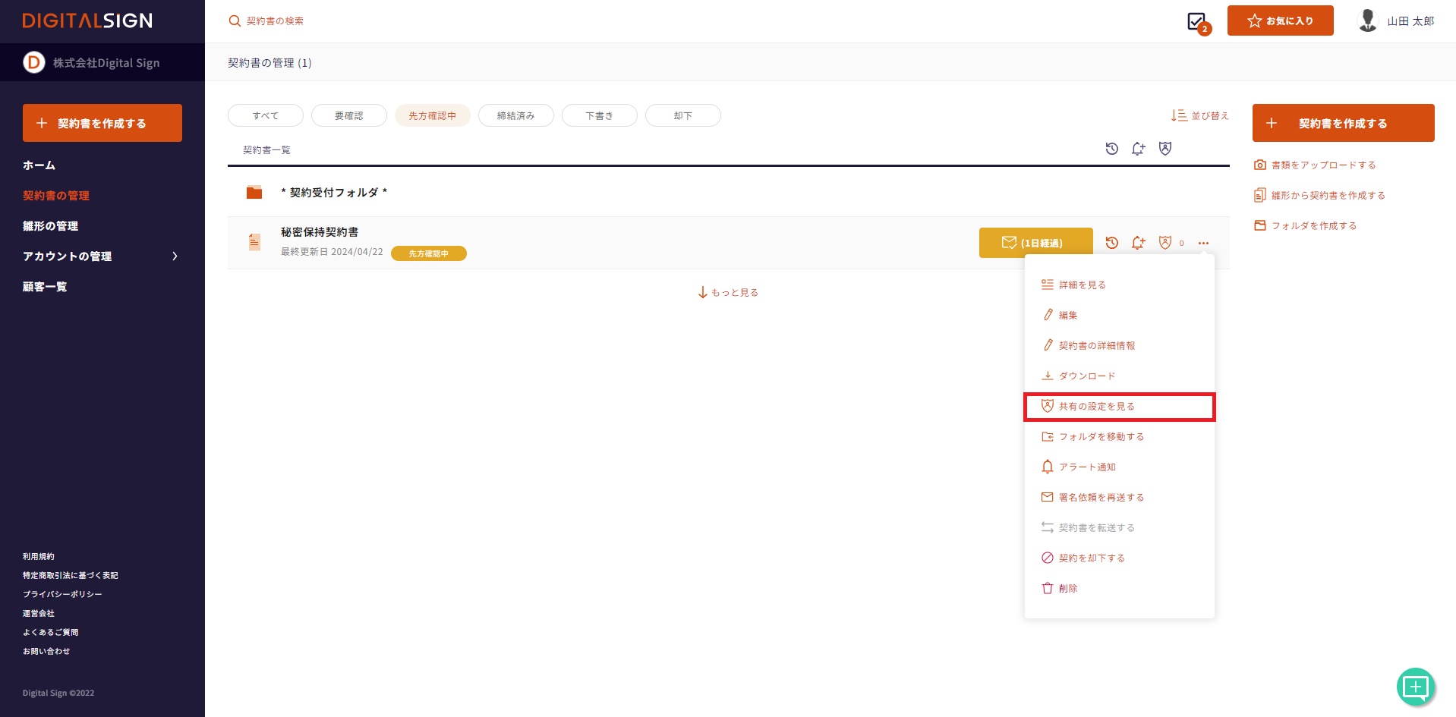
Task: Enable the 下書き filter chip
Action: 599,115
